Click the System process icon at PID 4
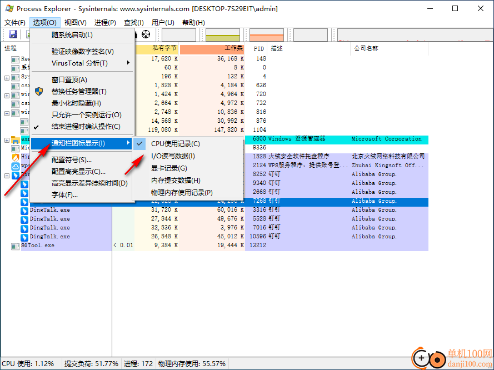494x370 pixels. pyautogui.click(x=16, y=77)
